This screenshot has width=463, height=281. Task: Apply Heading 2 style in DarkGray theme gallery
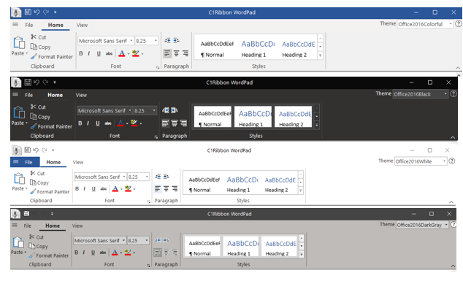coord(279,247)
